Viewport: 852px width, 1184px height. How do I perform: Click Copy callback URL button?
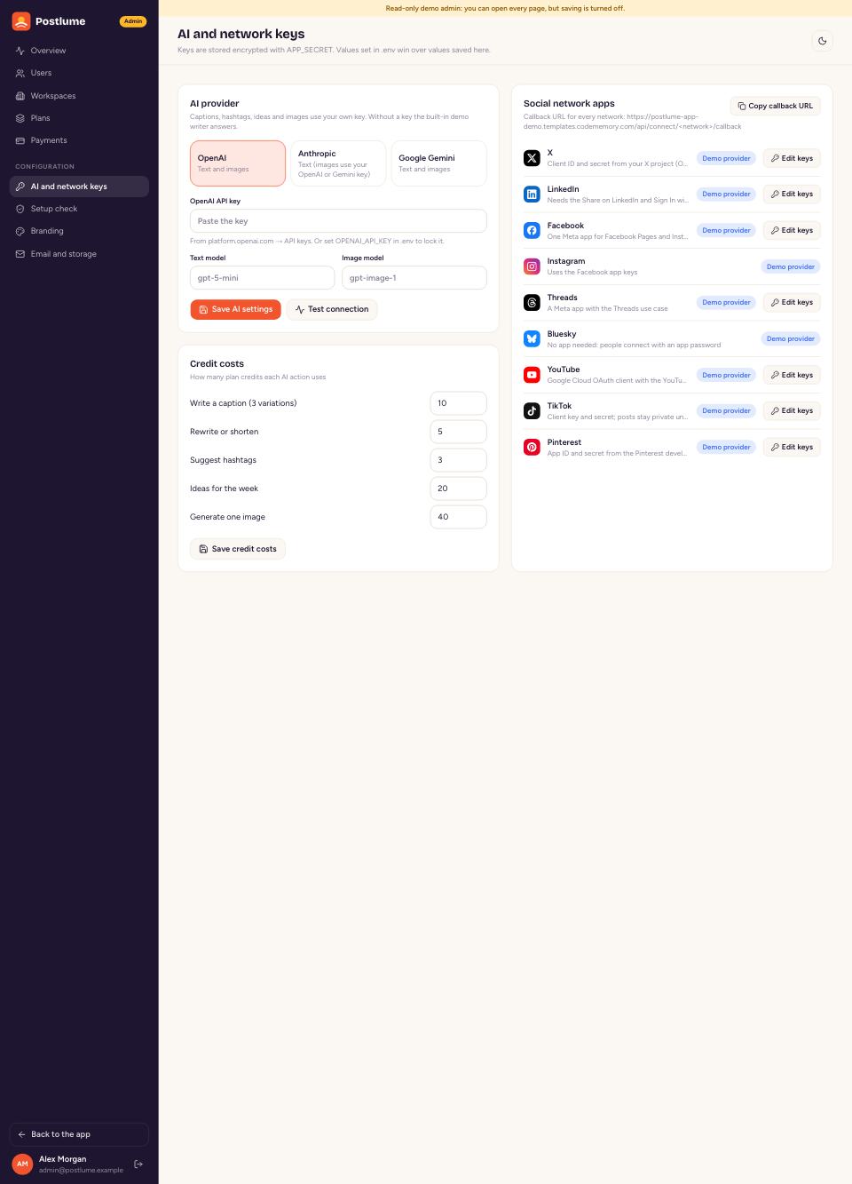[776, 106]
